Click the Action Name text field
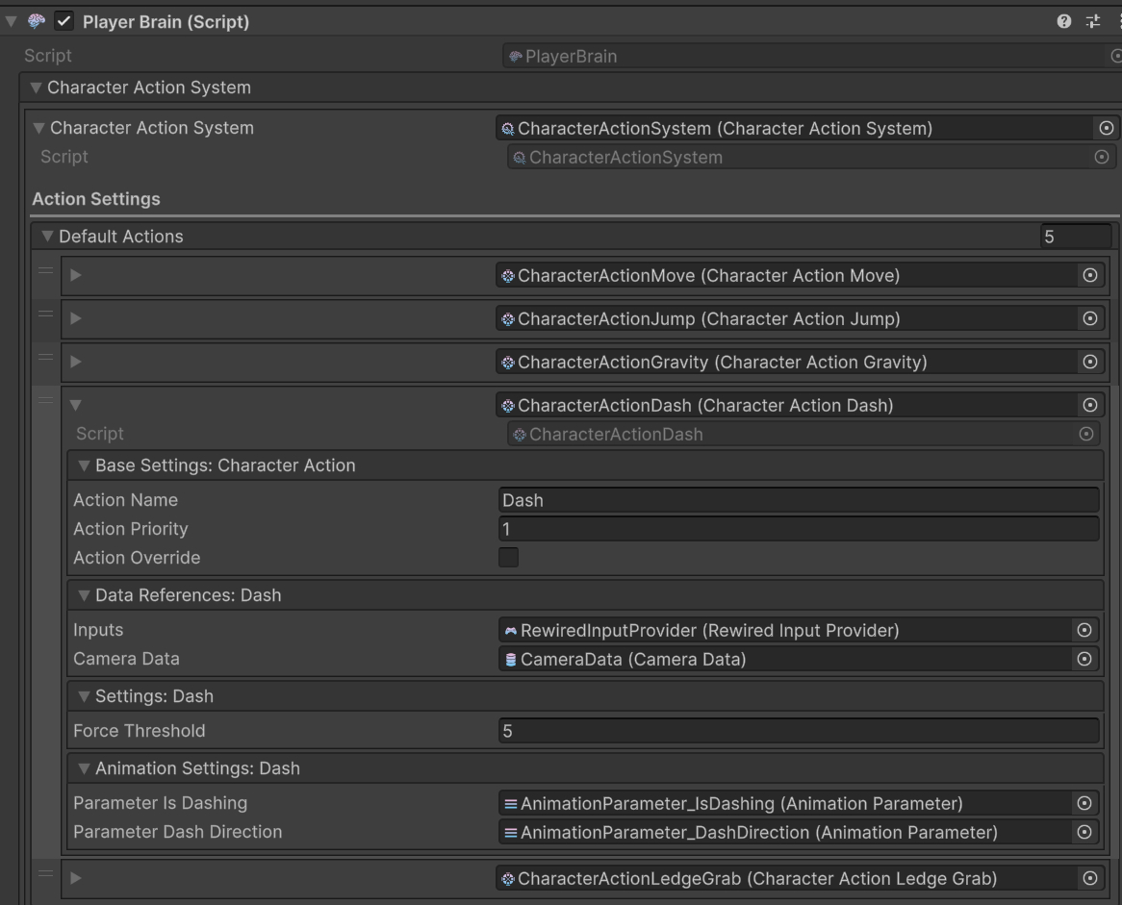The height and width of the screenshot is (905, 1122). (798, 500)
